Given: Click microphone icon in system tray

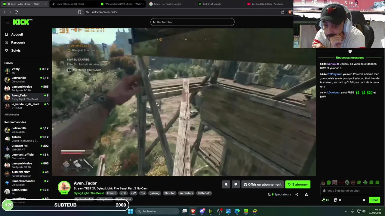Looking at the screenshot, I should click(353, 211).
